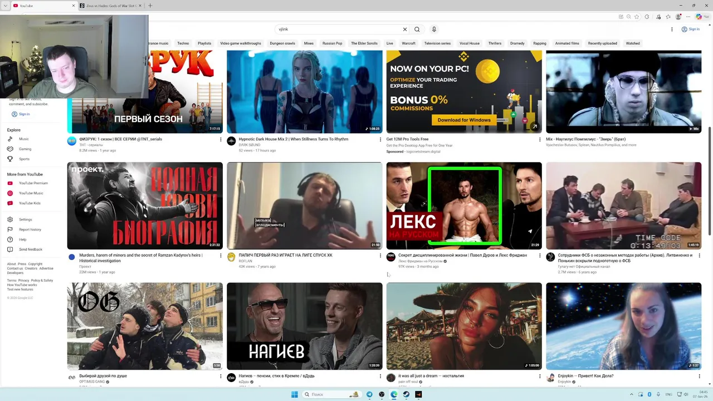Switch to the Zeus vs Hades browser tab
Screen dimensions: 713x401
point(110,6)
